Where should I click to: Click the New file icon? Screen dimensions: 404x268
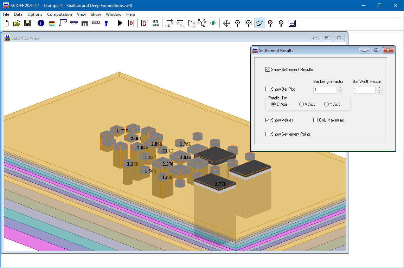point(6,24)
